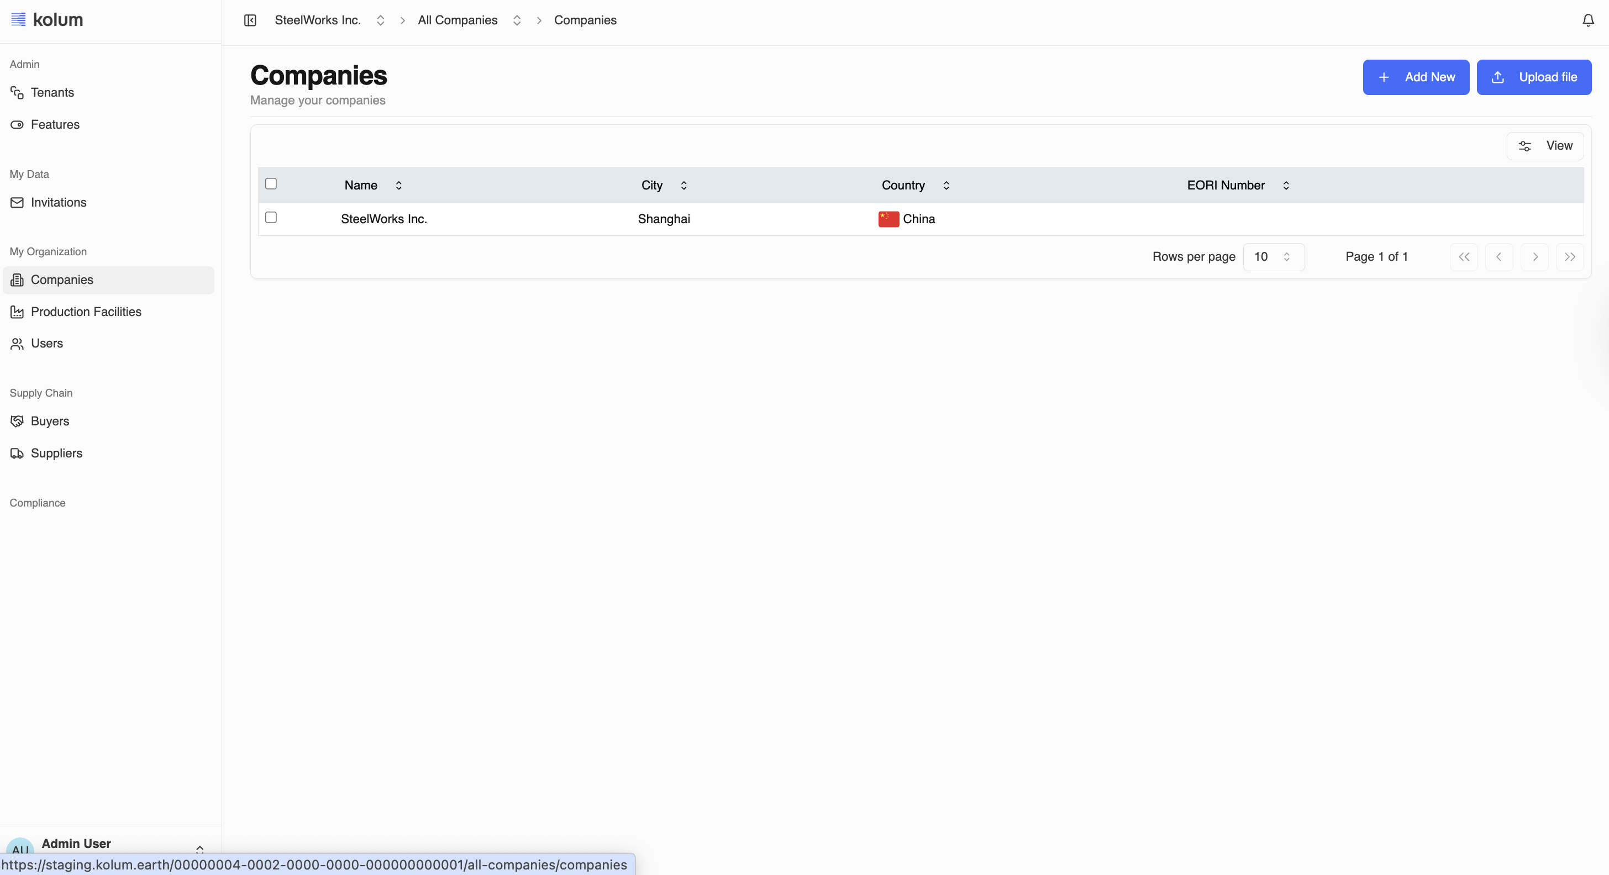Go to Invitations under My Data

[x=58, y=202]
